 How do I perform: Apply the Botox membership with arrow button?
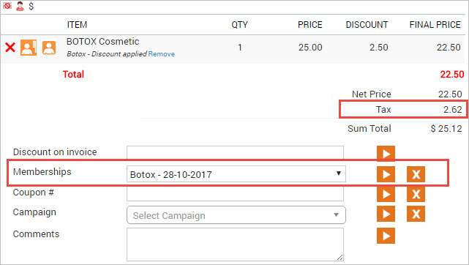(x=386, y=174)
